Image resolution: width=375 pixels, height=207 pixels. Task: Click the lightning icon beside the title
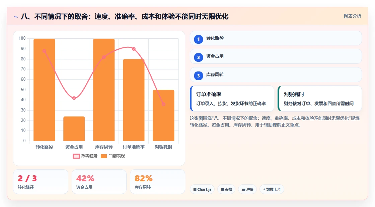[16, 17]
